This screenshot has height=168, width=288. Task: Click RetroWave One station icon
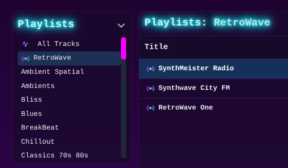pyautogui.click(x=150, y=108)
